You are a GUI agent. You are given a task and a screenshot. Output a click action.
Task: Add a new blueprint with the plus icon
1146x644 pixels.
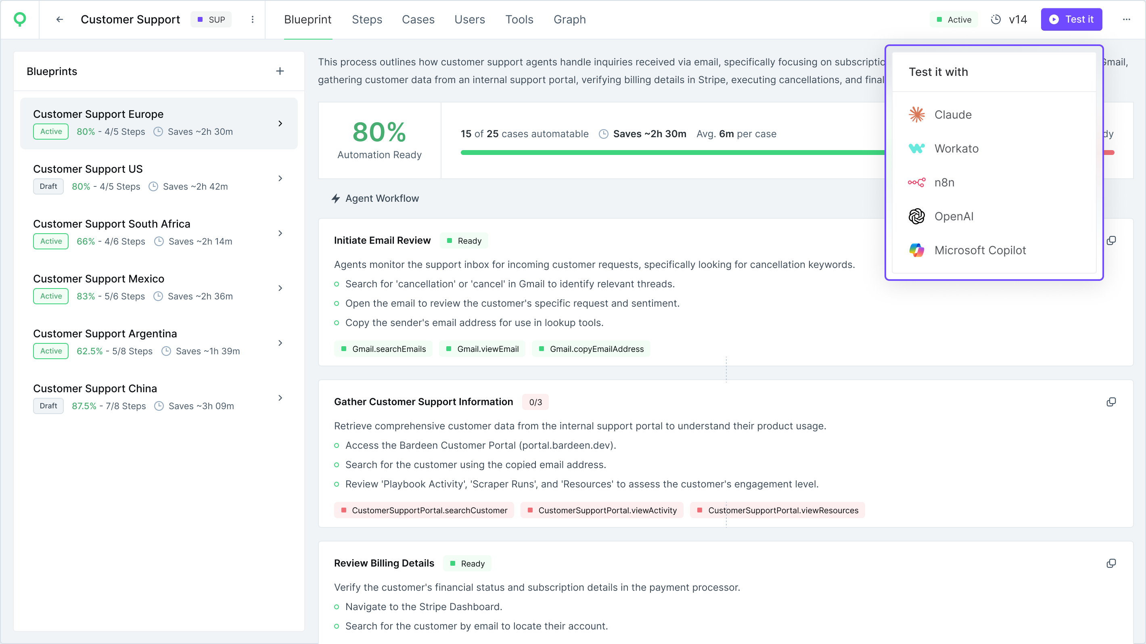point(280,71)
